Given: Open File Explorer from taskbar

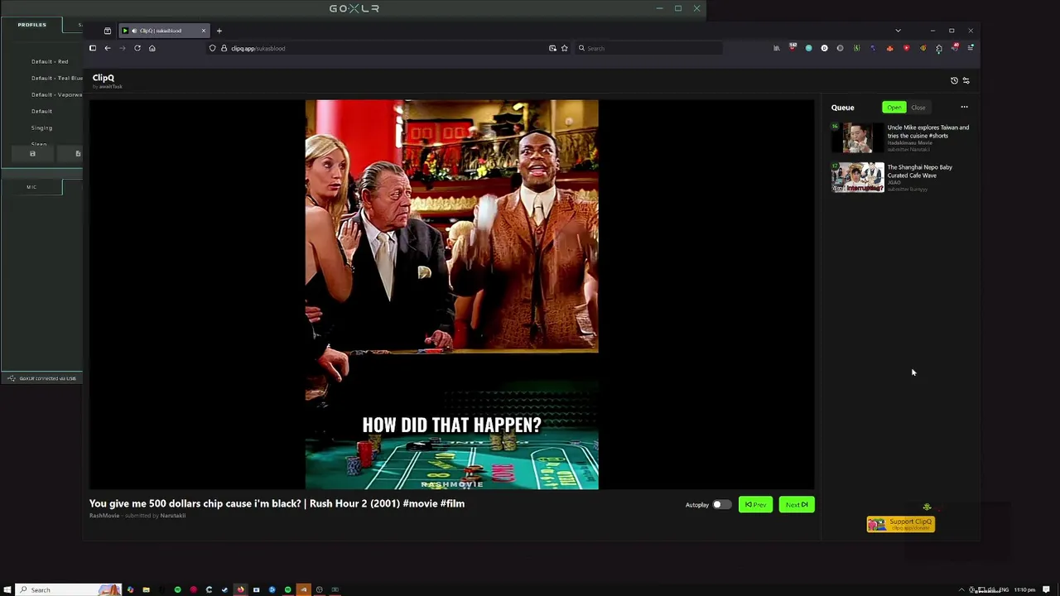Looking at the screenshot, I should point(146,589).
